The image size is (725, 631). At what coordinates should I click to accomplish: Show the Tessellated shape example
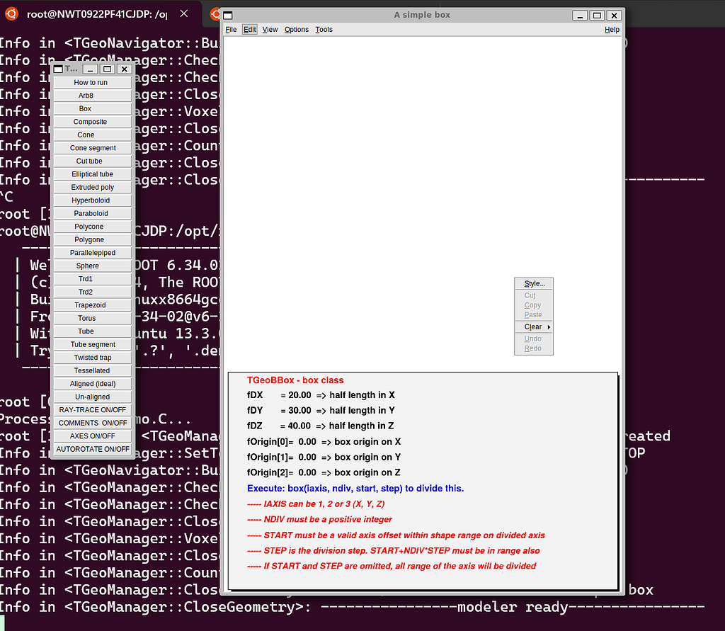[x=91, y=370]
